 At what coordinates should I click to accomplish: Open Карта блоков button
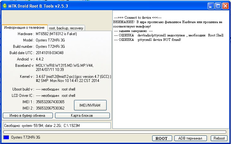82,116
